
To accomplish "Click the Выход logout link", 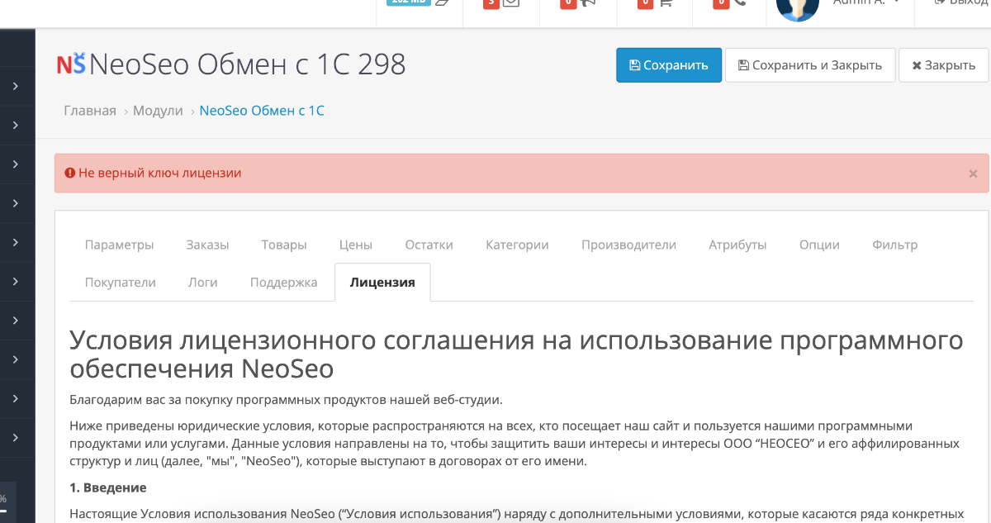I will tap(962, 2).
